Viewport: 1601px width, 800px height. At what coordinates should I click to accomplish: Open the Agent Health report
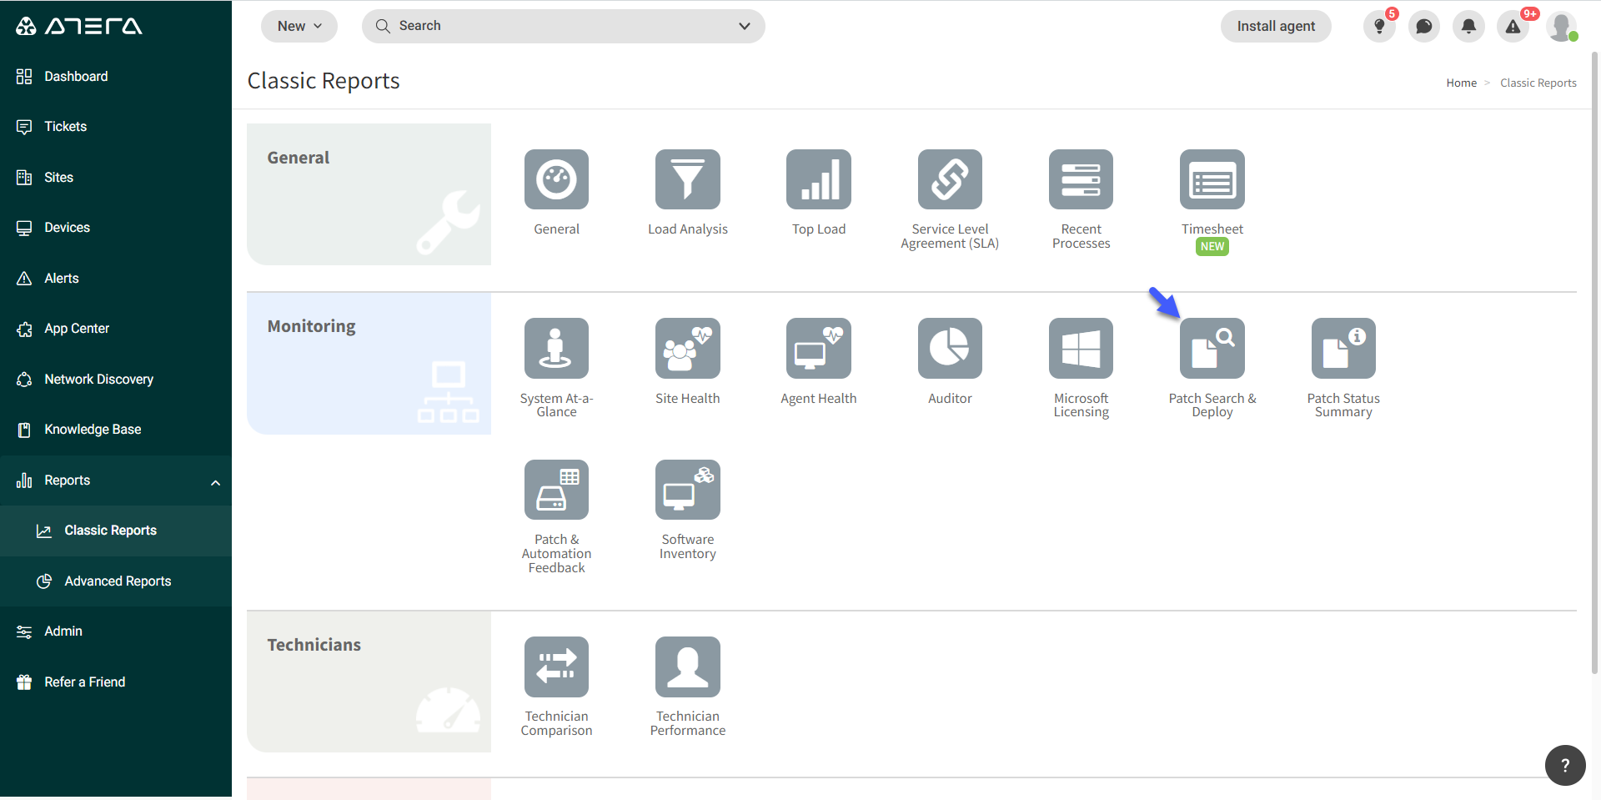click(x=819, y=348)
